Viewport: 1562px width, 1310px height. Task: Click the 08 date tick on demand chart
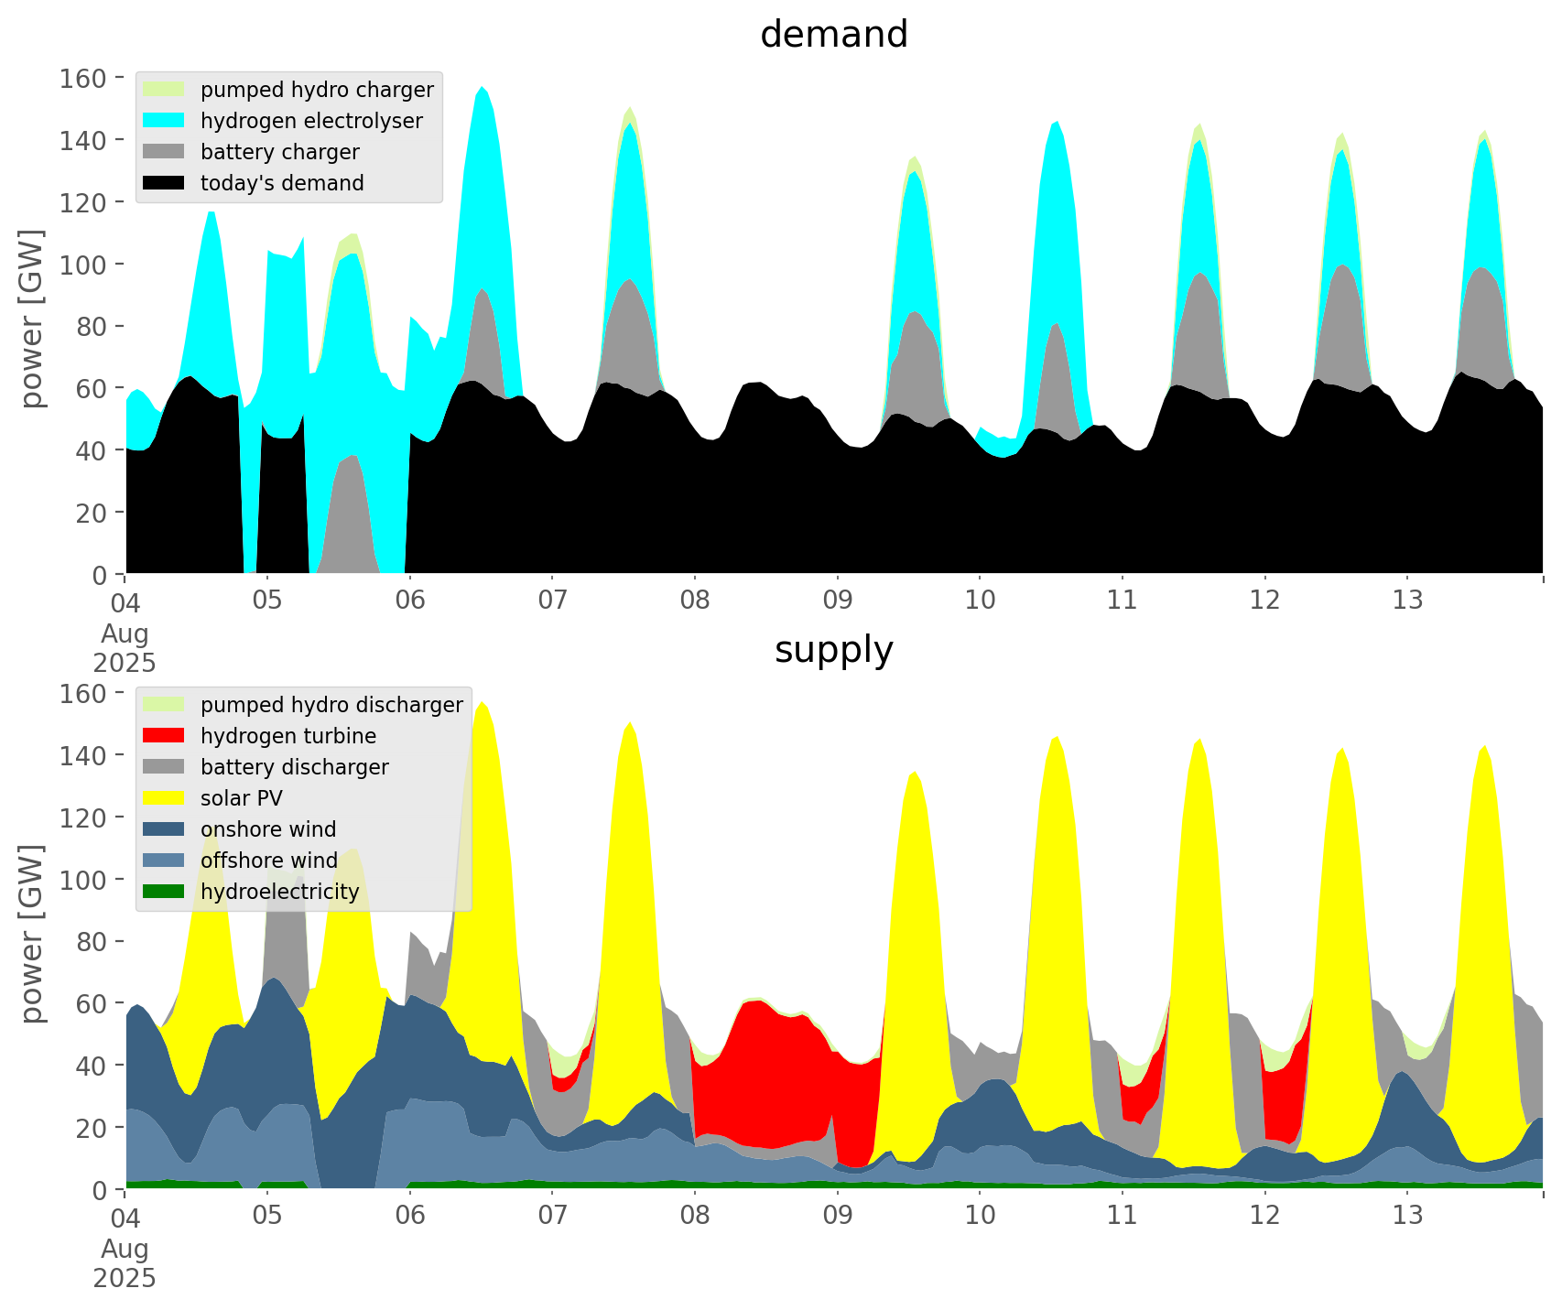[695, 601]
